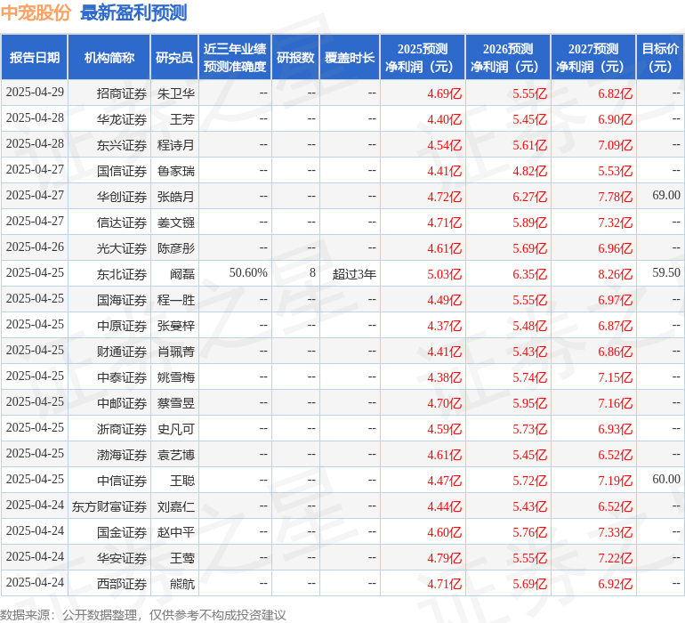685x623 pixels.
Task: Select the 覆盖时长 column header
Action: 350,57
